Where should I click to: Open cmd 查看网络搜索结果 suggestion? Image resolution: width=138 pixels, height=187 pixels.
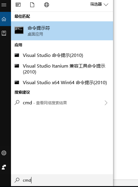coord(62,103)
